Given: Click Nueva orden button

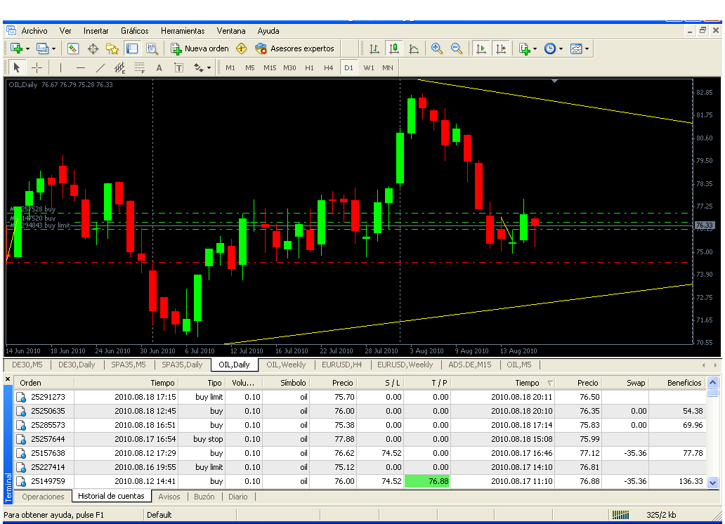Looking at the screenshot, I should click(200, 48).
